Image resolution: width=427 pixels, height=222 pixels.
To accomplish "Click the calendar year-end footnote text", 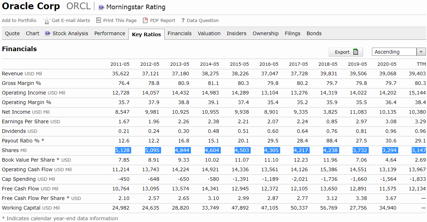I will [x=60, y=218].
